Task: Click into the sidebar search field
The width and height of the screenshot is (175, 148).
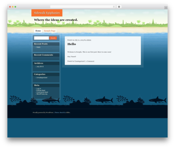Action: (x=41, y=38)
